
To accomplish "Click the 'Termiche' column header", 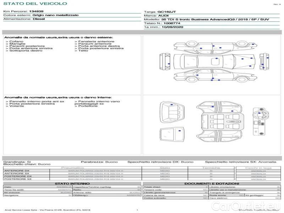I will [211, 168].
